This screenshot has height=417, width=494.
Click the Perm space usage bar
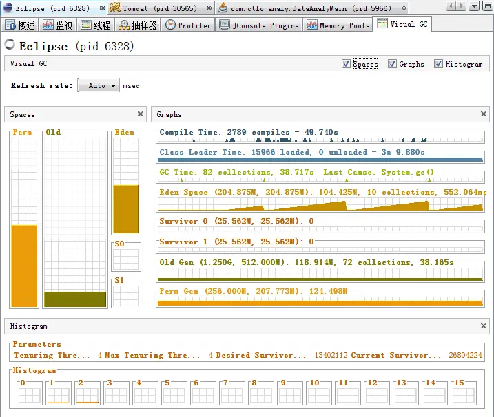click(x=24, y=266)
